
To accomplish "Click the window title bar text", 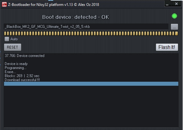I will 54,5.
